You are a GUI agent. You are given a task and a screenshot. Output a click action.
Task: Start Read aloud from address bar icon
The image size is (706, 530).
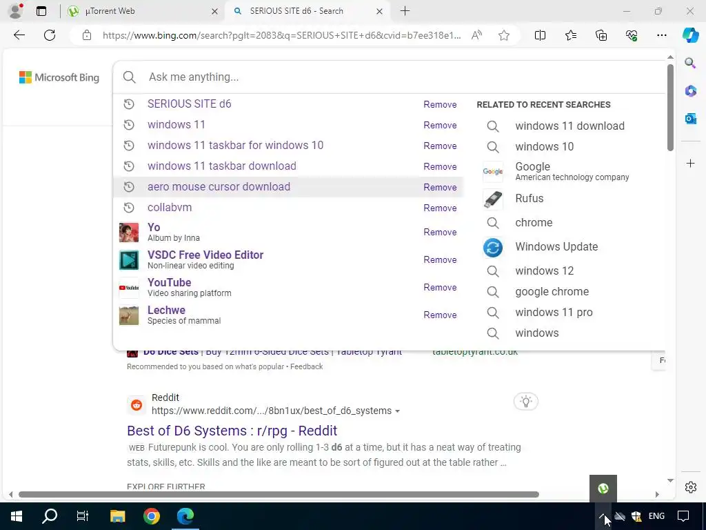pos(476,35)
